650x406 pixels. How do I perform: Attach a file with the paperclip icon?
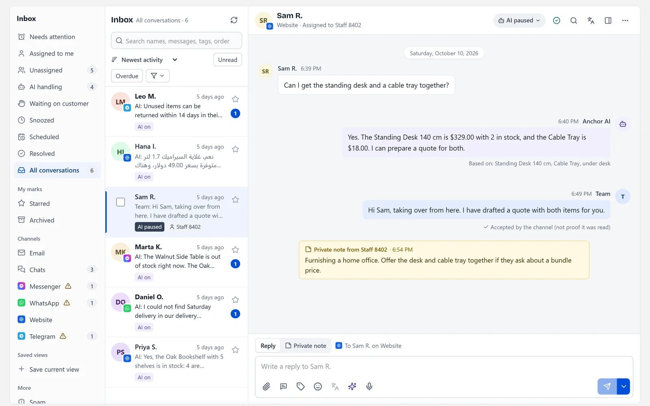tap(266, 387)
